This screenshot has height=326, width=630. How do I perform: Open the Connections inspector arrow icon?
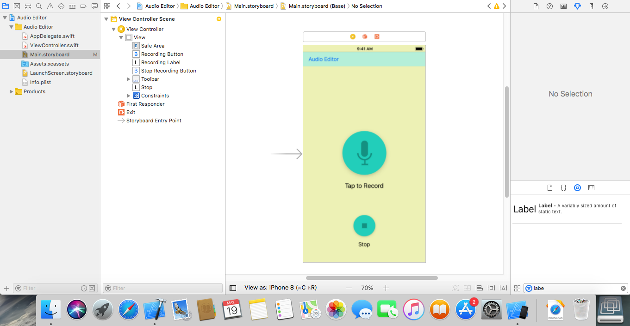pos(605,6)
